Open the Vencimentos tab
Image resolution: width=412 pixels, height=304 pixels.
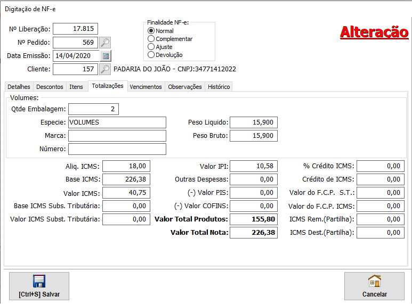point(146,87)
